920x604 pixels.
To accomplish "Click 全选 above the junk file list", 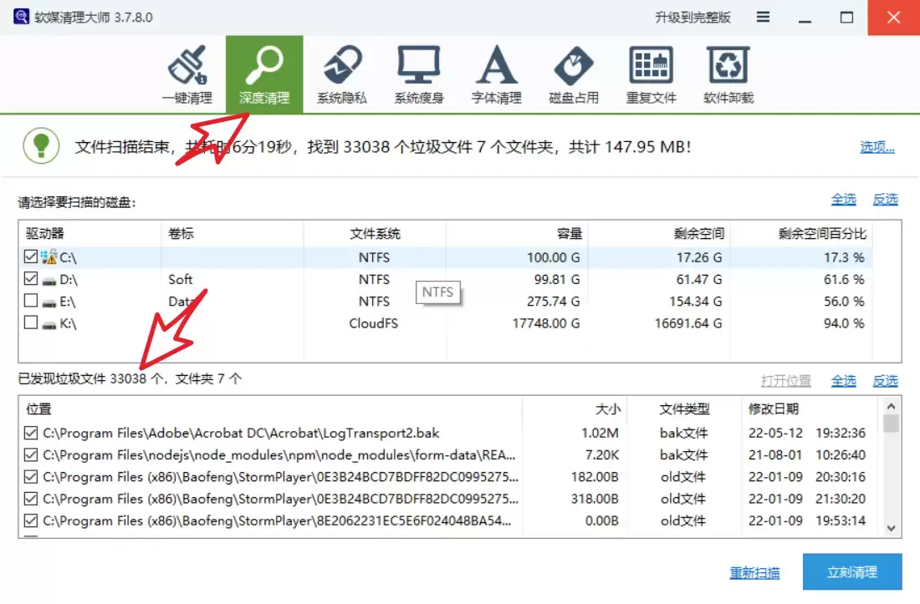I will click(x=844, y=381).
